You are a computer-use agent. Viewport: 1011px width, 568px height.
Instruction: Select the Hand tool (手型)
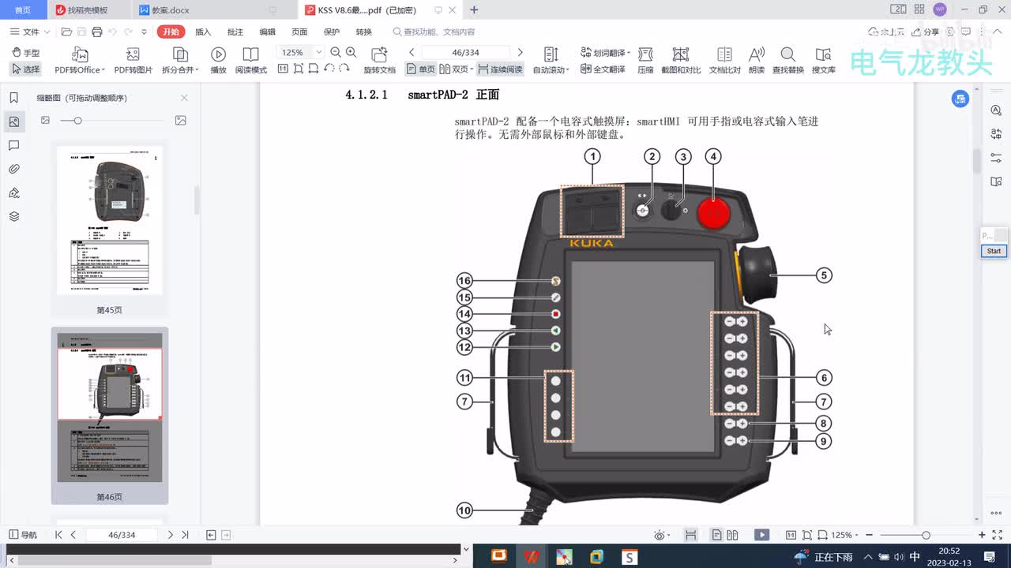pyautogui.click(x=26, y=53)
